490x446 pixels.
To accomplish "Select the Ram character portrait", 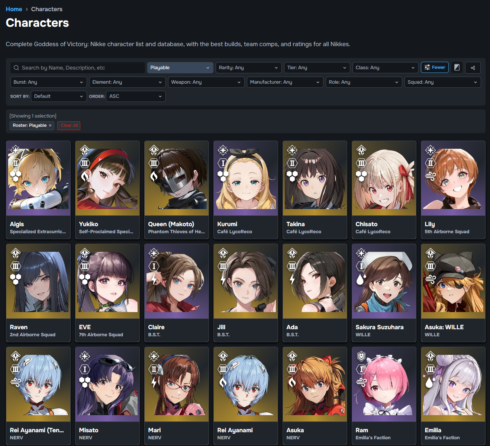I will [x=384, y=385].
